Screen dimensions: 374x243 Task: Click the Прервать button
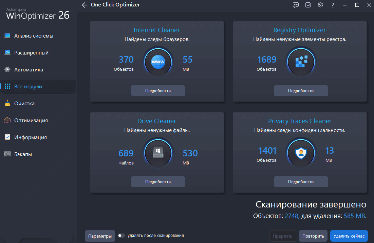click(x=282, y=236)
